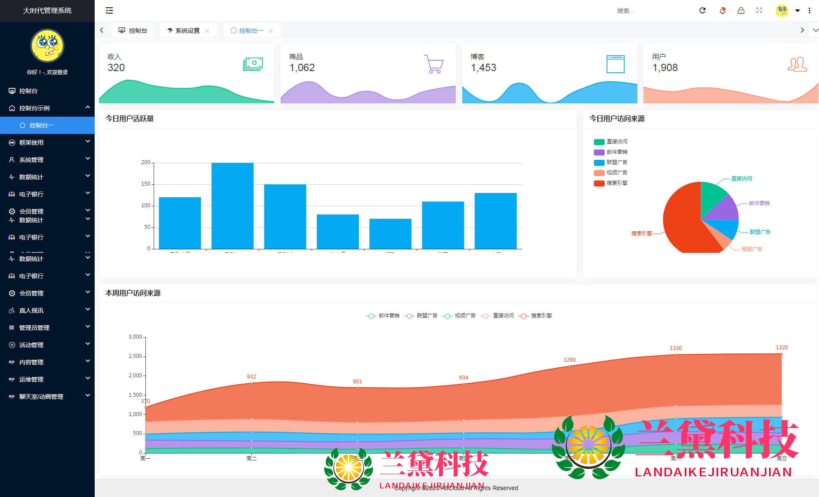Open the notification bell icon
This screenshot has height=497, width=819.
point(723,10)
